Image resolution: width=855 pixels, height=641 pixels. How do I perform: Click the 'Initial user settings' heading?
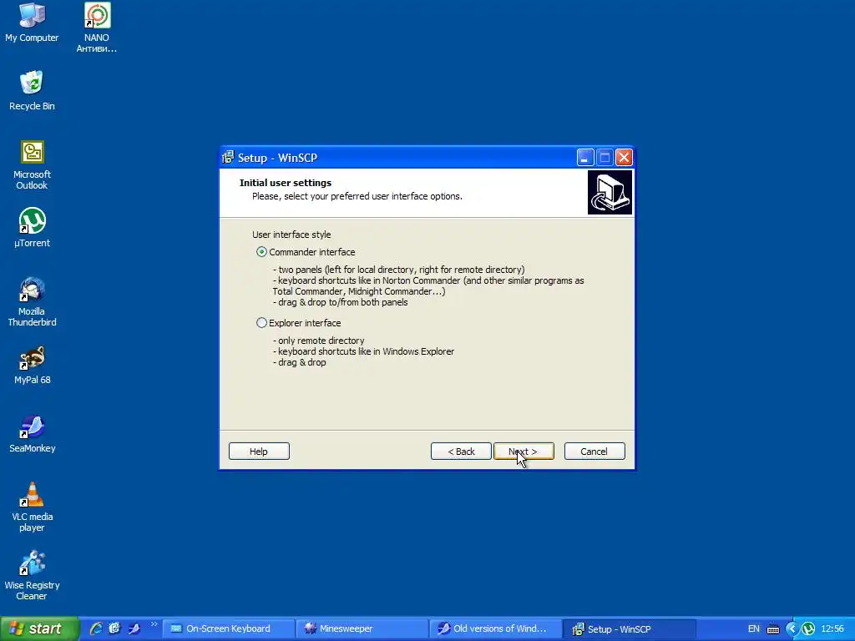[x=286, y=183]
